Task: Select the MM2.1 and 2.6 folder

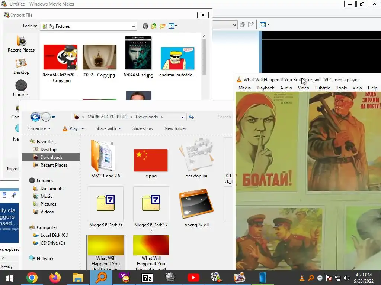Action: pos(105,159)
